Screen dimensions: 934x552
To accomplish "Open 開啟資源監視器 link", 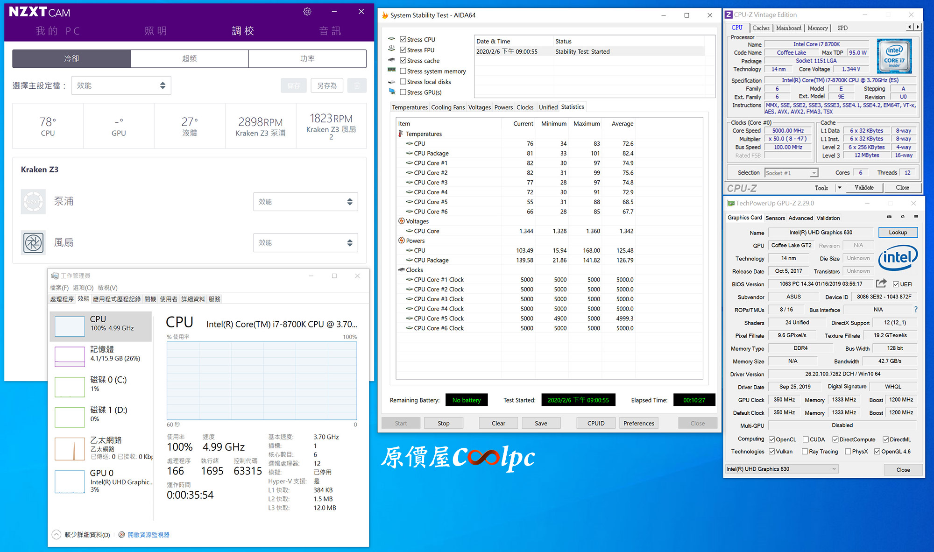I will [149, 535].
